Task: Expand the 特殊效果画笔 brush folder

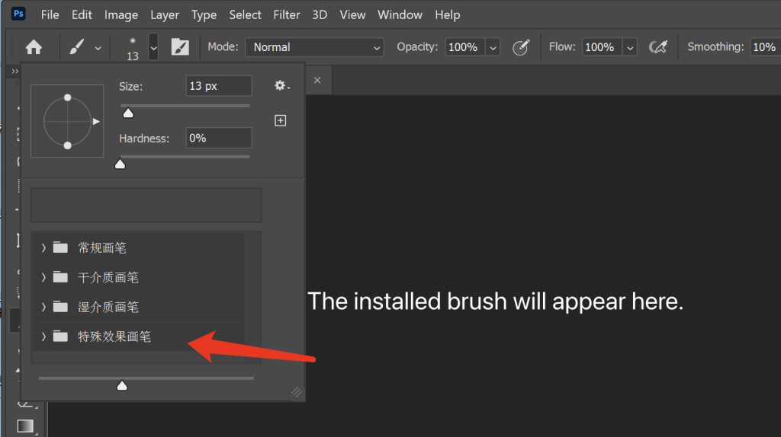Action: (43, 337)
